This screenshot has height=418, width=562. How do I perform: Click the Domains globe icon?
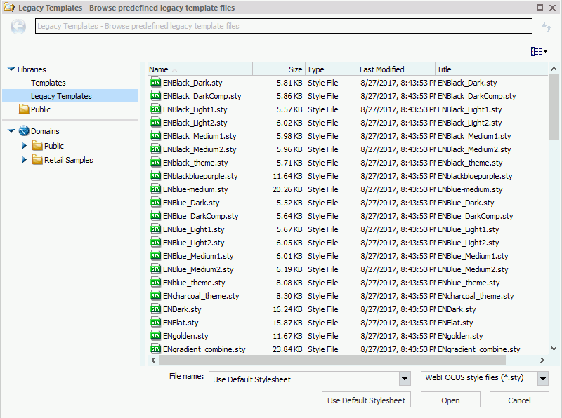[24, 131]
